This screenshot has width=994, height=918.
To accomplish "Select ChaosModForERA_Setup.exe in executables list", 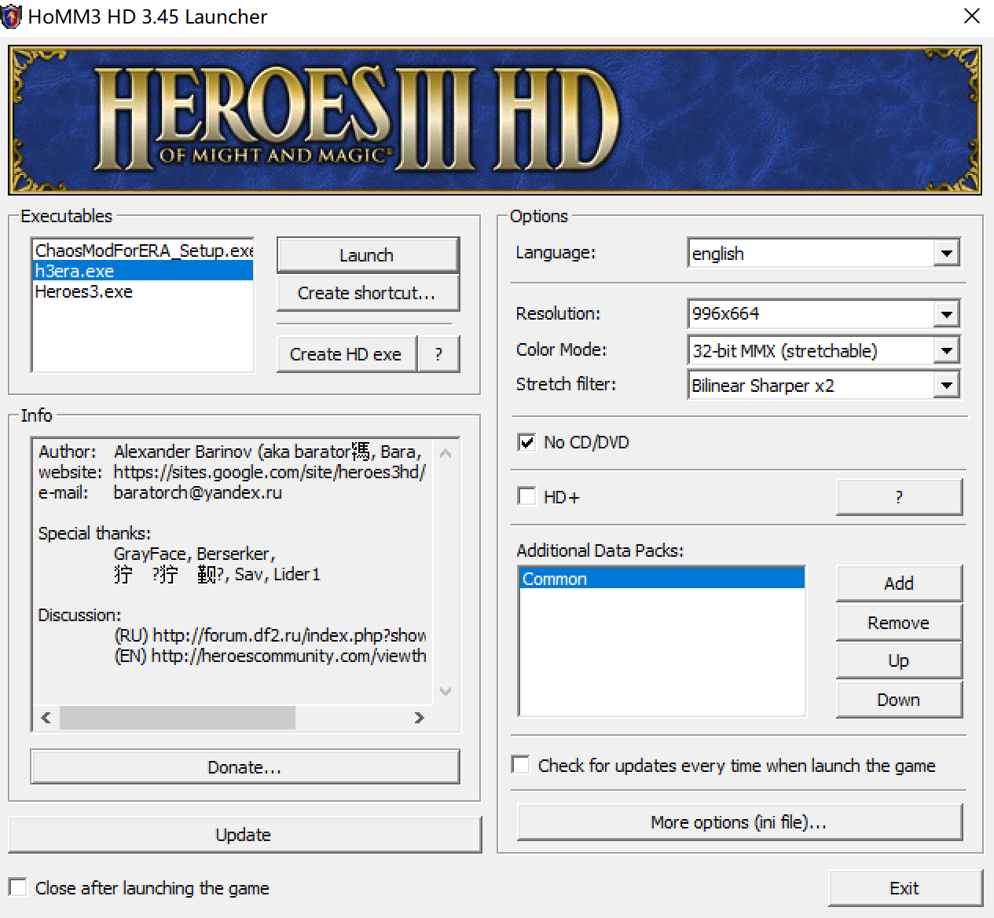I will click(144, 251).
